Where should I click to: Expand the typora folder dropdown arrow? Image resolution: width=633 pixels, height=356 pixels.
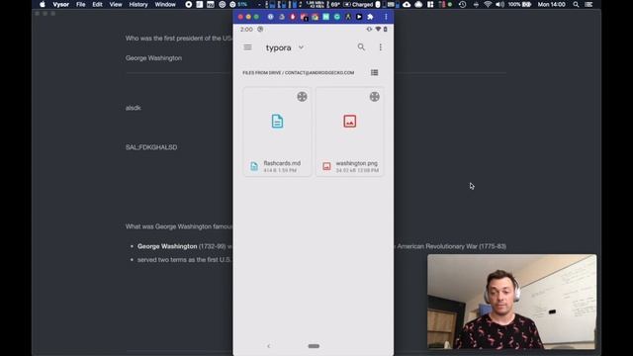pos(301,47)
